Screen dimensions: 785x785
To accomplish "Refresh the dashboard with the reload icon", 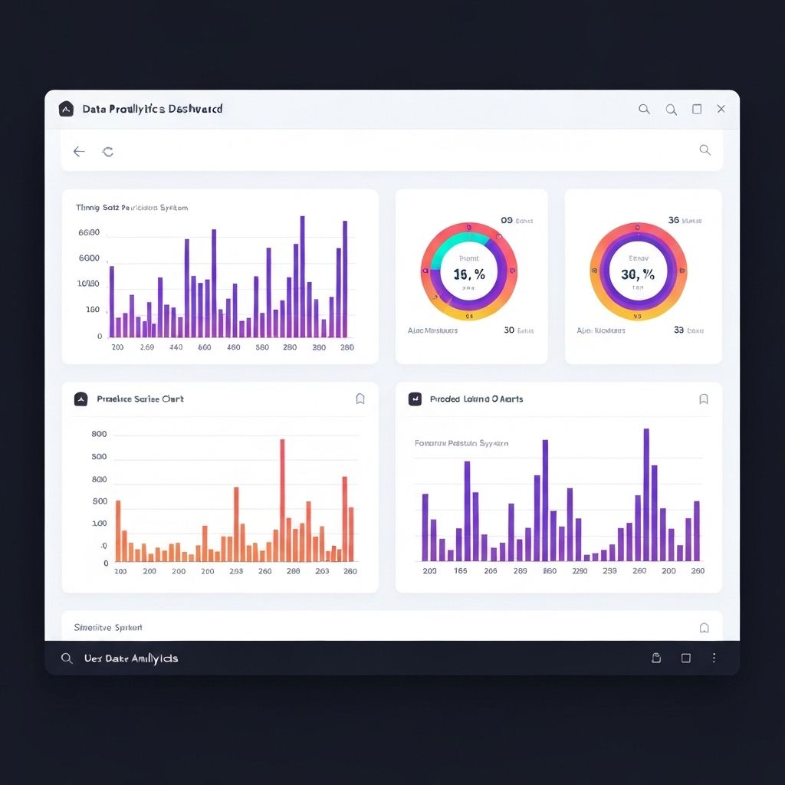I will pos(108,152).
